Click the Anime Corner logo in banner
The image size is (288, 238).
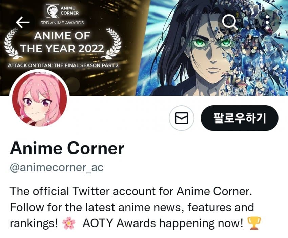(x=62, y=11)
